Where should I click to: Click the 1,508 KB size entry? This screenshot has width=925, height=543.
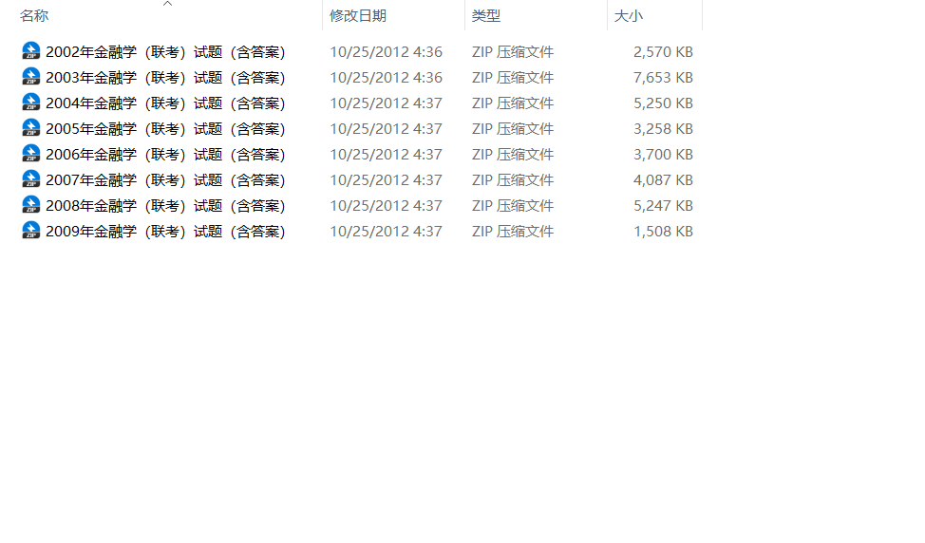click(663, 231)
